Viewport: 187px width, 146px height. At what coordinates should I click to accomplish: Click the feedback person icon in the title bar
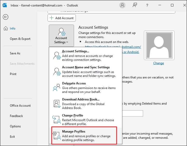tap(135, 5)
